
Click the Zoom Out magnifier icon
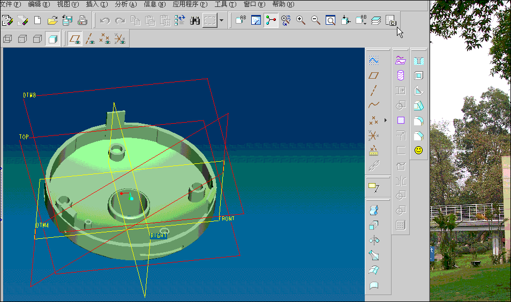[315, 20]
